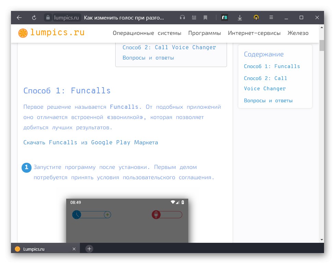Open the FB extension icon
This screenshot has height=264, width=335.
tap(225, 17)
